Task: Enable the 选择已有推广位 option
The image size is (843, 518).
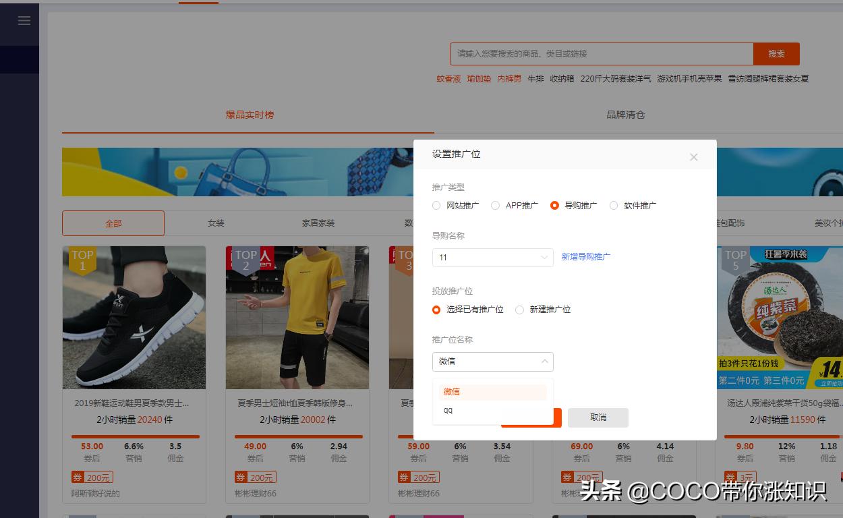Action: pyautogui.click(x=436, y=310)
